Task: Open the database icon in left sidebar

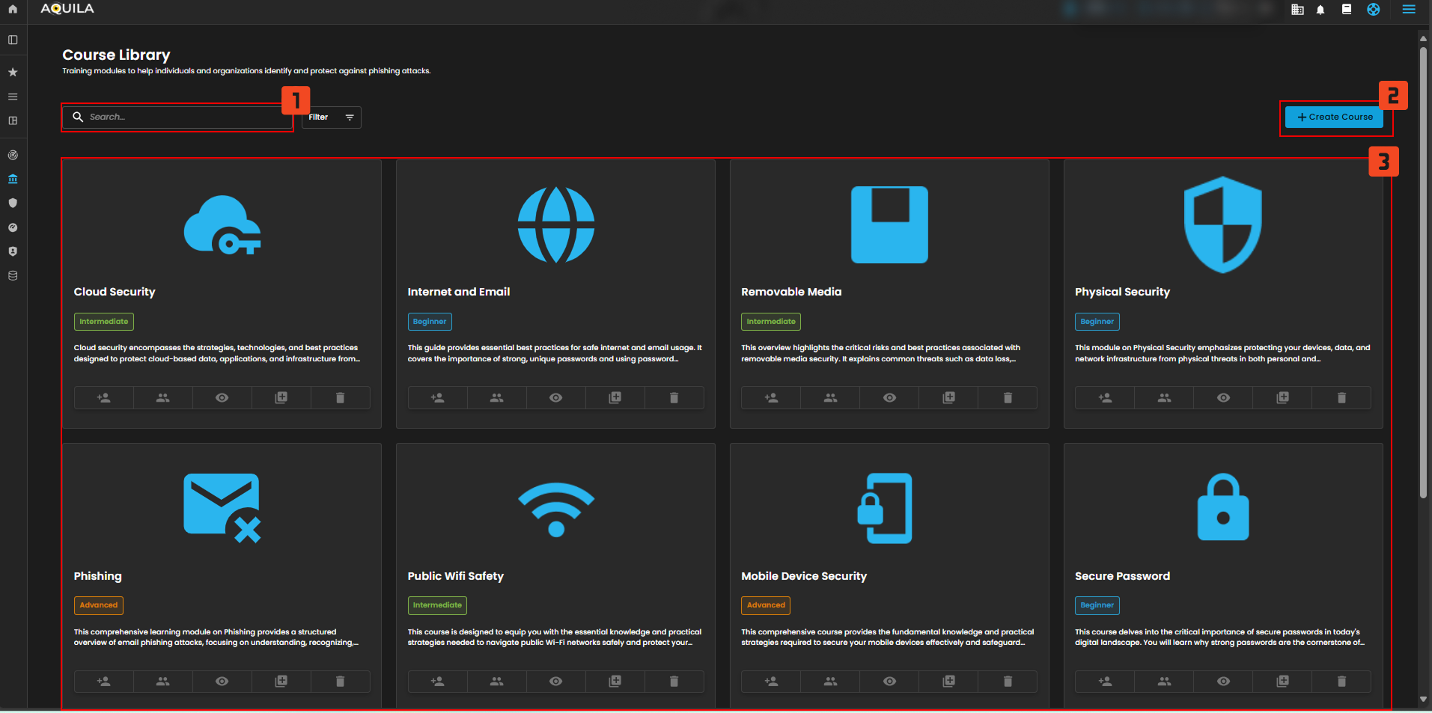Action: tap(13, 276)
